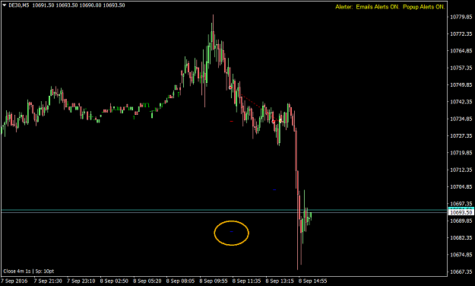
Task: Click the Close 4m 1s countdown text
Action: point(17,271)
